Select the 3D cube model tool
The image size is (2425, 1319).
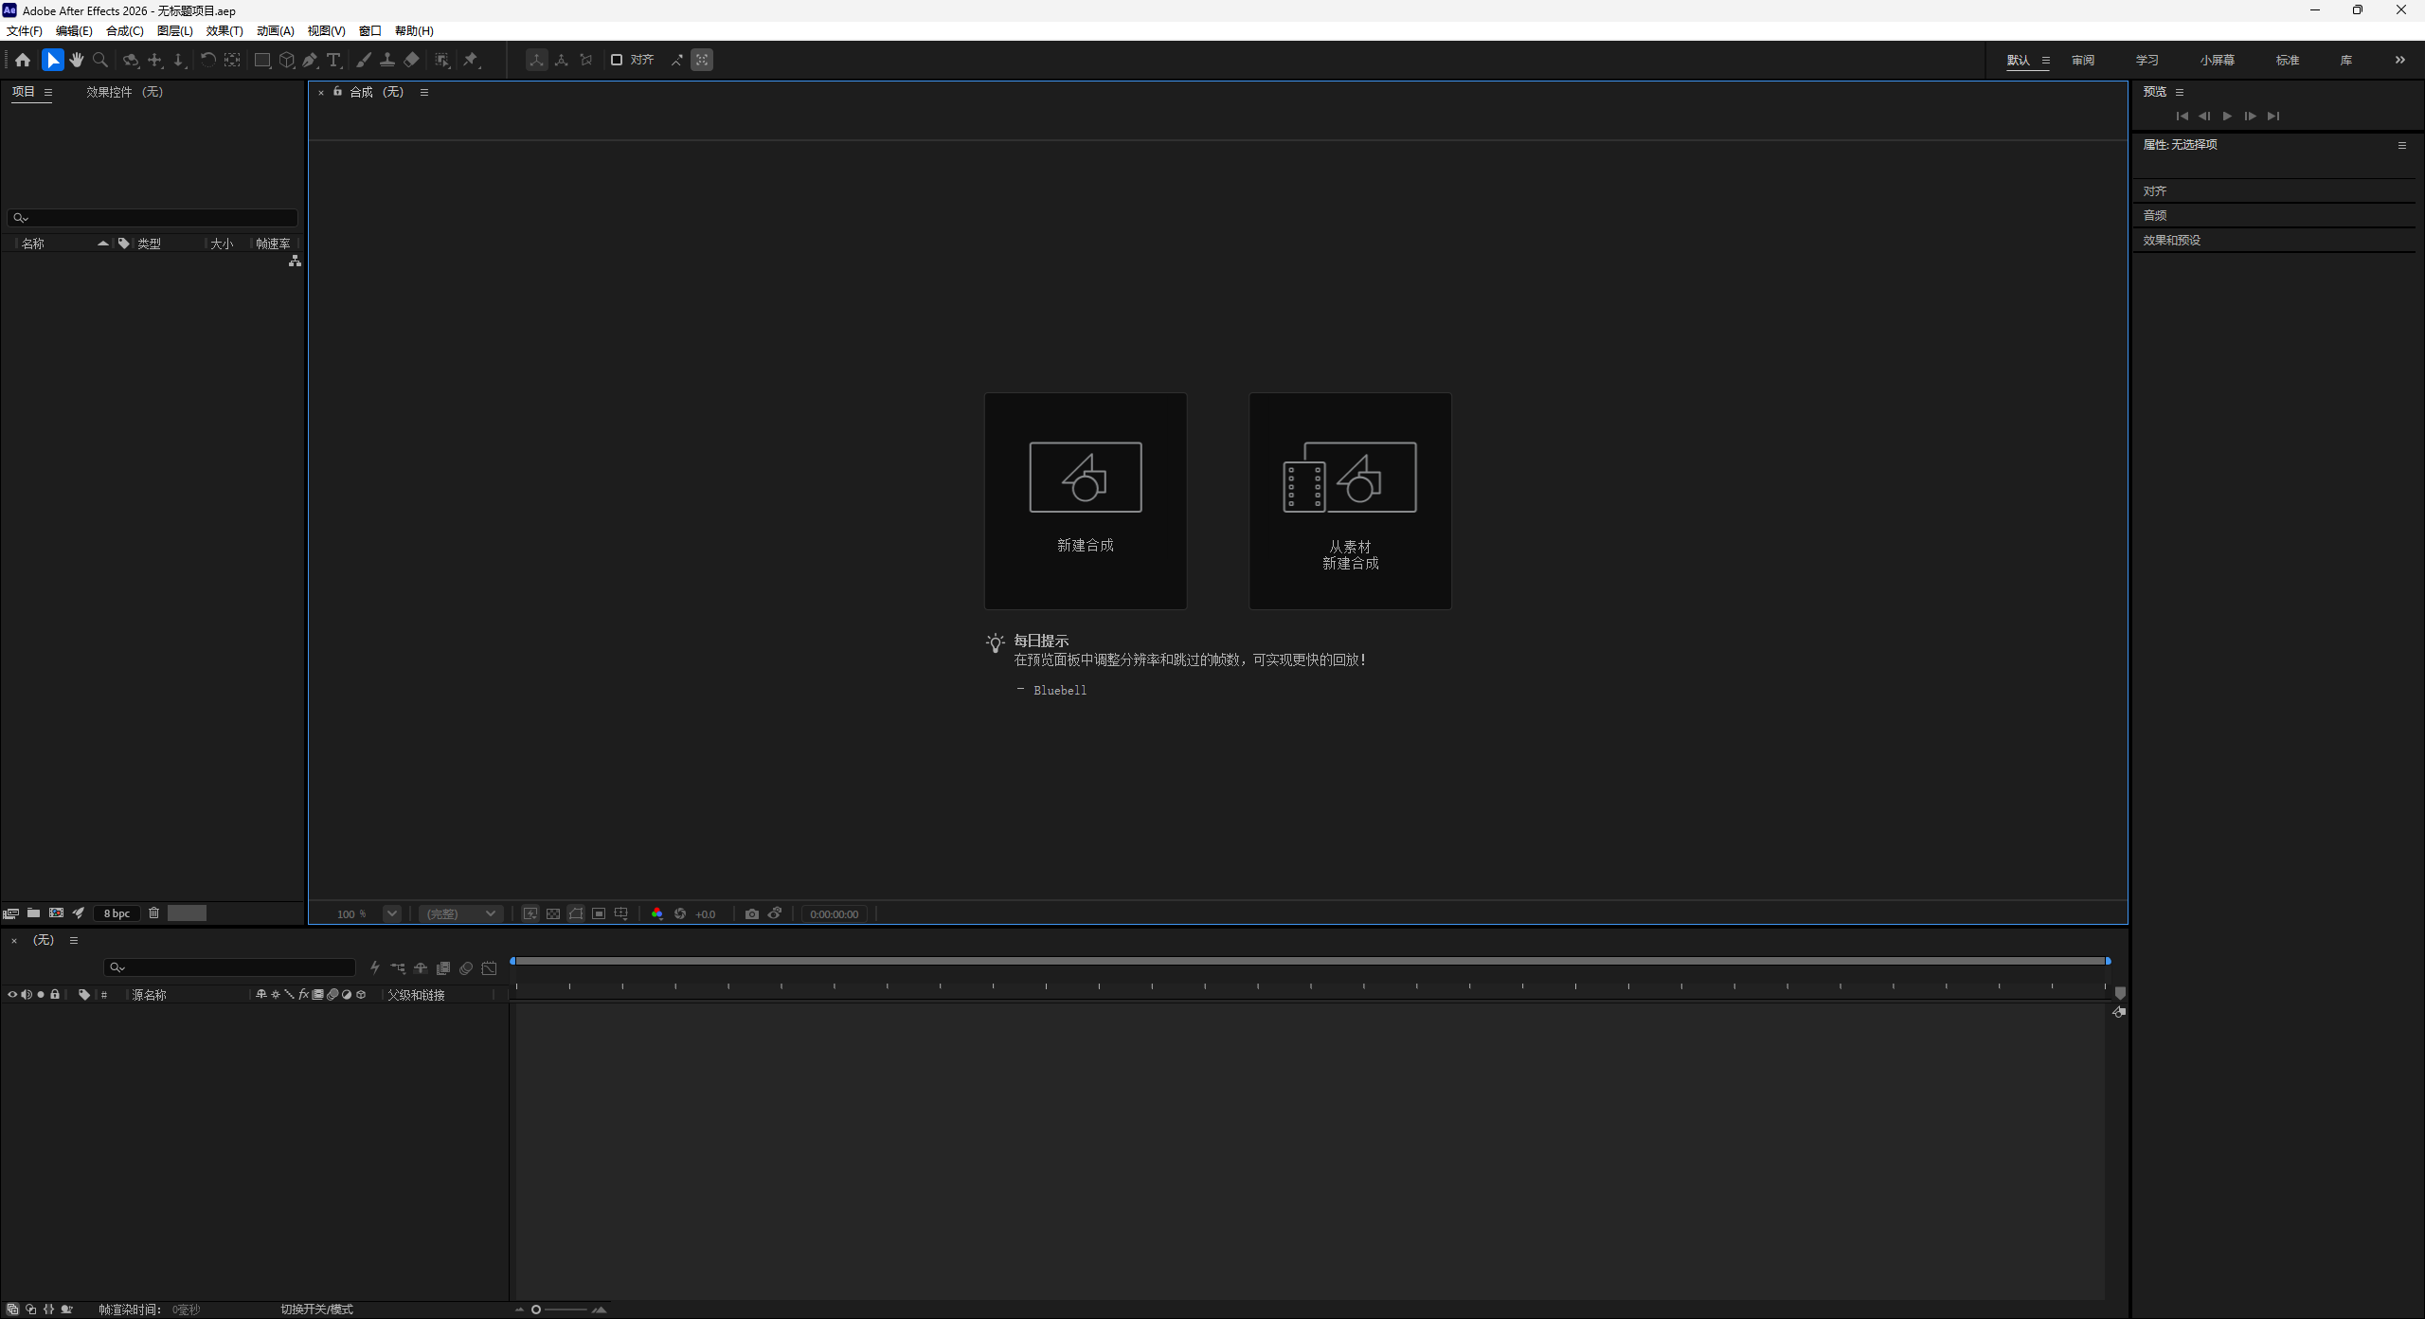[287, 60]
